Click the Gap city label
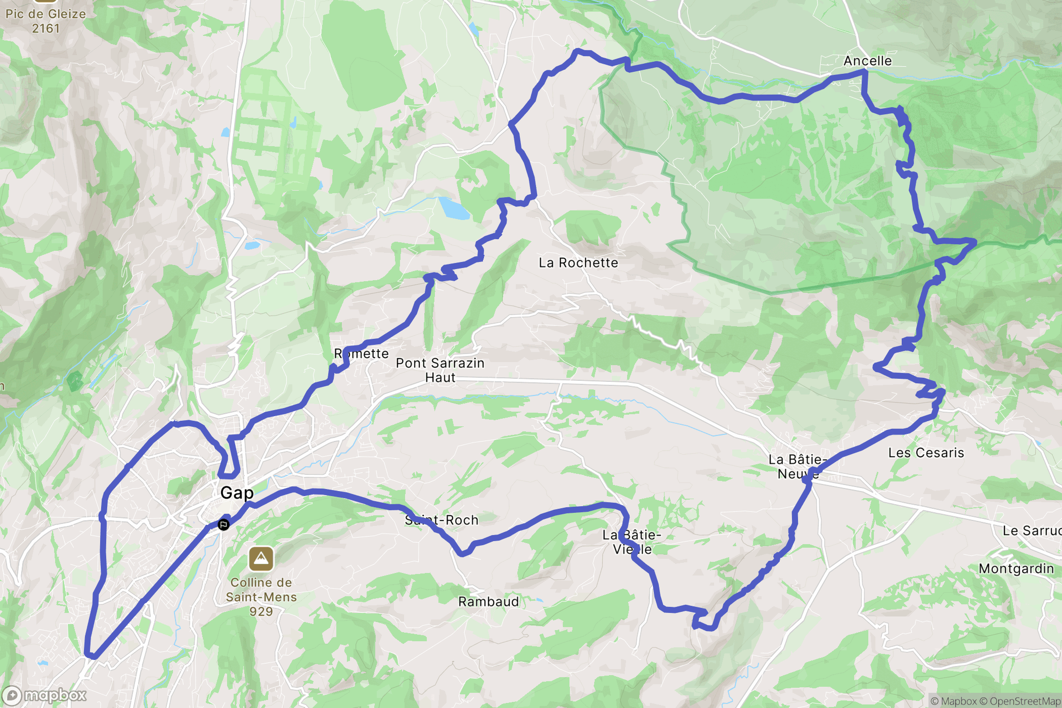This screenshot has width=1062, height=708. [237, 493]
